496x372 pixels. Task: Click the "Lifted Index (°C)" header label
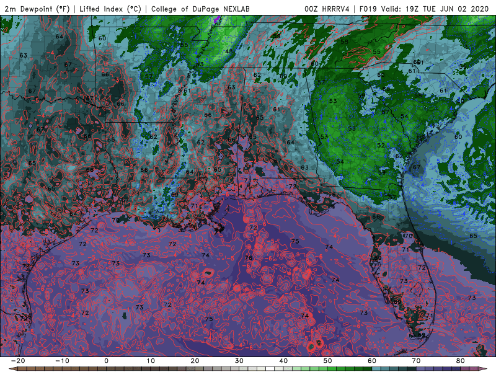pos(110,9)
